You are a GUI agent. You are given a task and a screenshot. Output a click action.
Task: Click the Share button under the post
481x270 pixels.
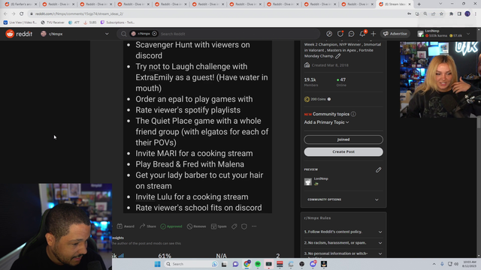pyautogui.click(x=148, y=226)
